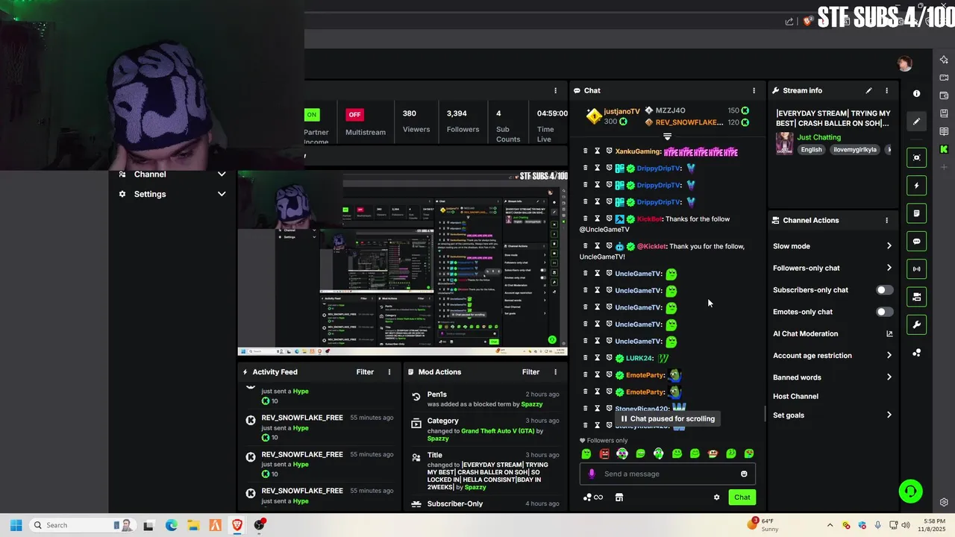The image size is (955, 537).
Task: Click the clip capture icon in right toolbar
Action: 917,157
